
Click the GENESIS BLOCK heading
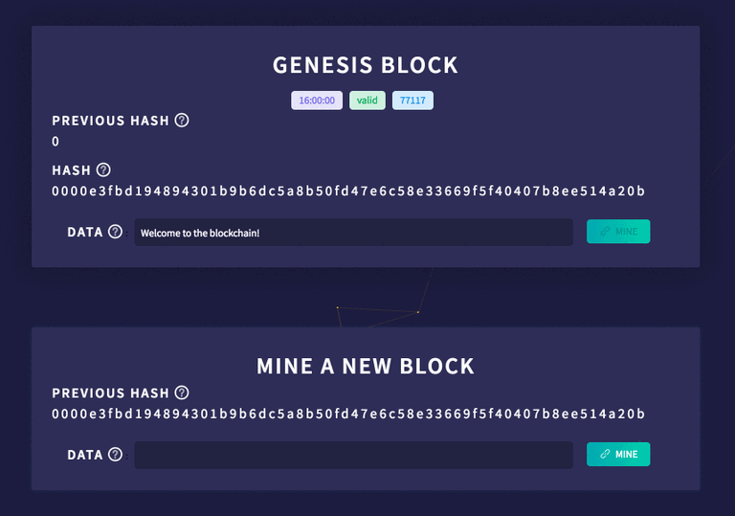point(366,65)
